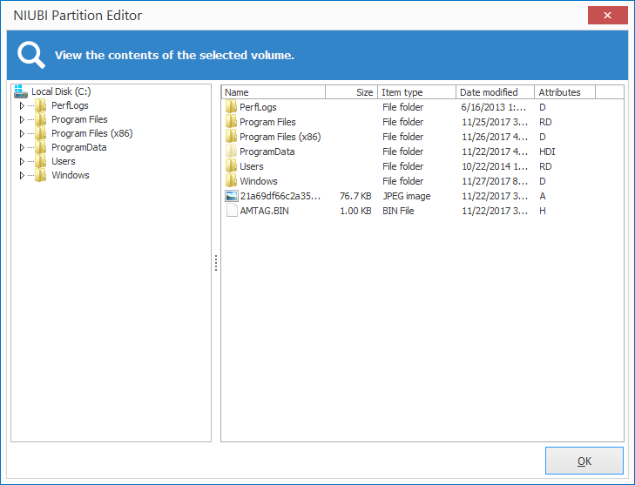Select PerfLogs label in the tree

(x=70, y=105)
